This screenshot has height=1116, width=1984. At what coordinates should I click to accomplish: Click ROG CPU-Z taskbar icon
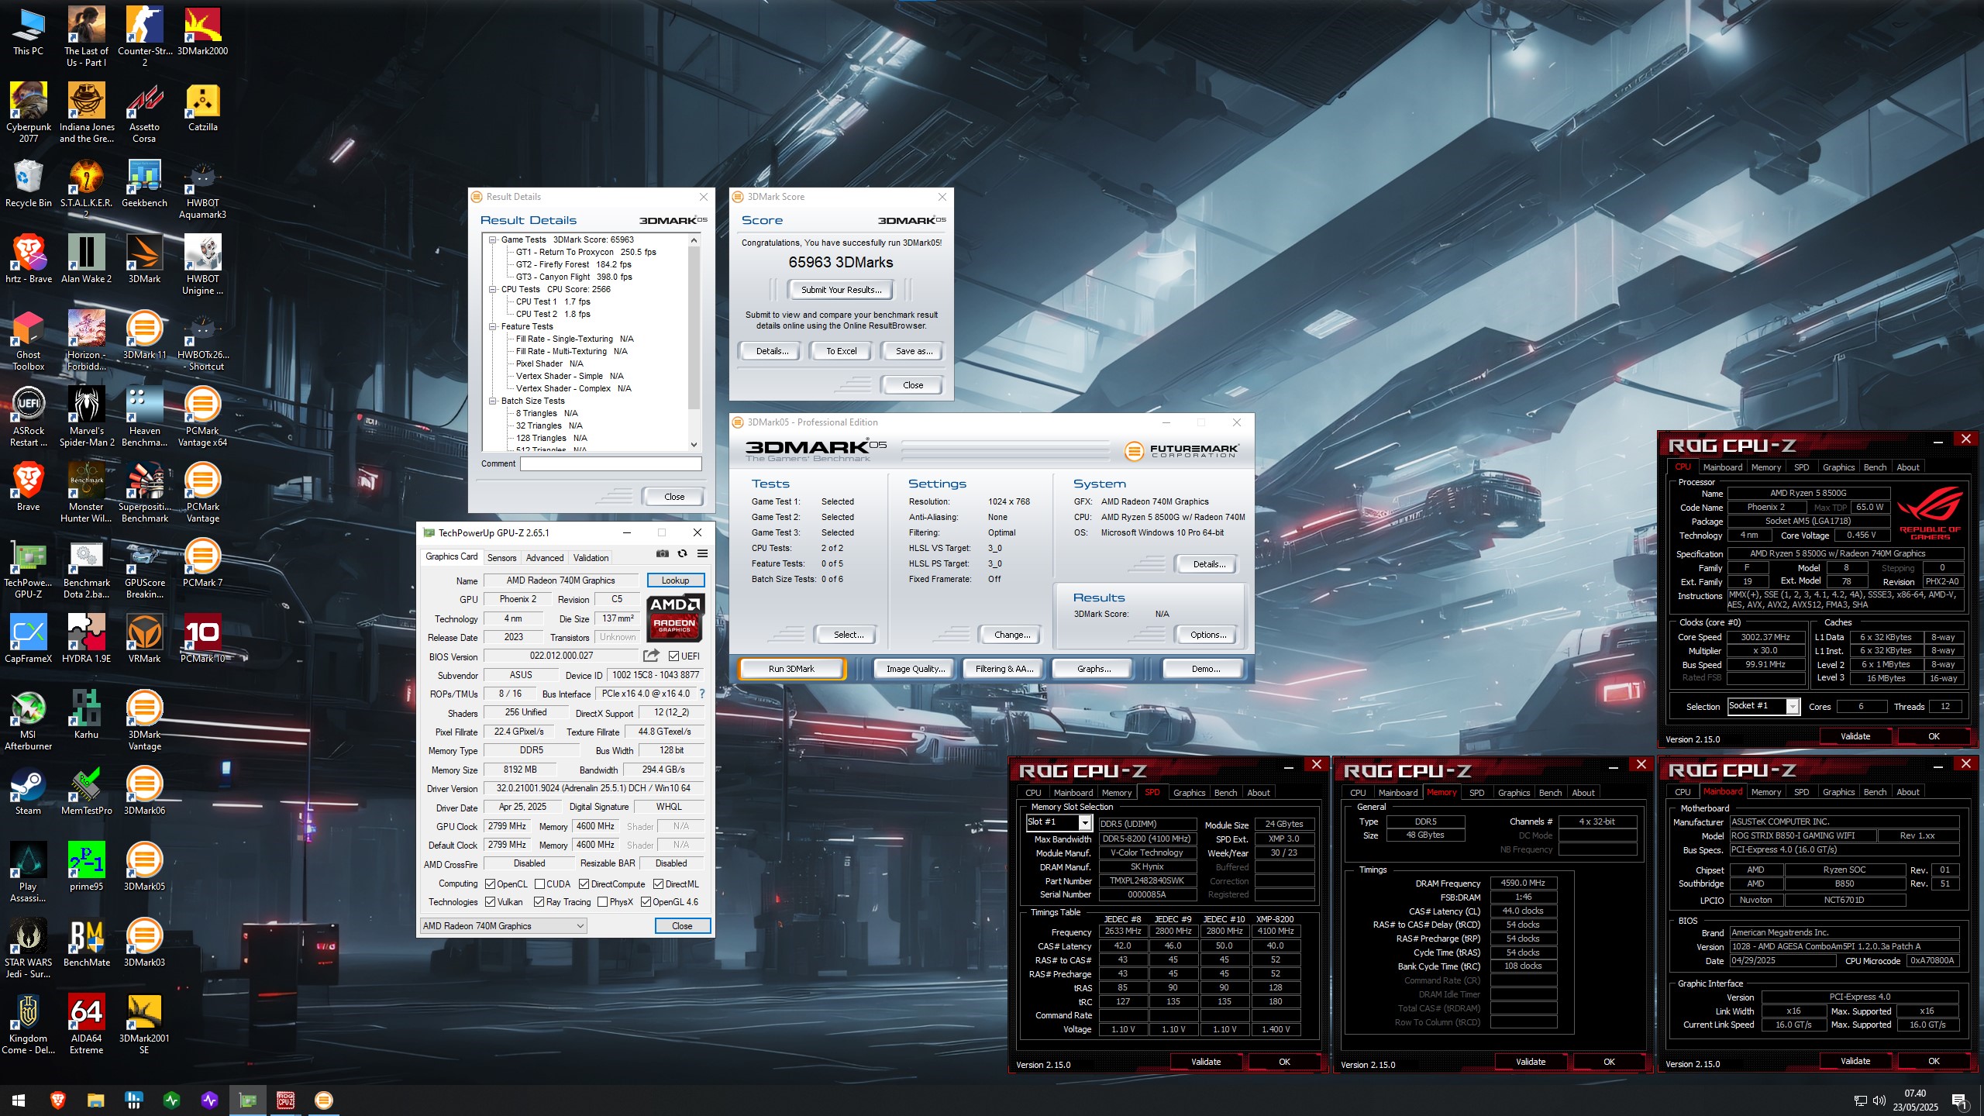pos(285,1100)
